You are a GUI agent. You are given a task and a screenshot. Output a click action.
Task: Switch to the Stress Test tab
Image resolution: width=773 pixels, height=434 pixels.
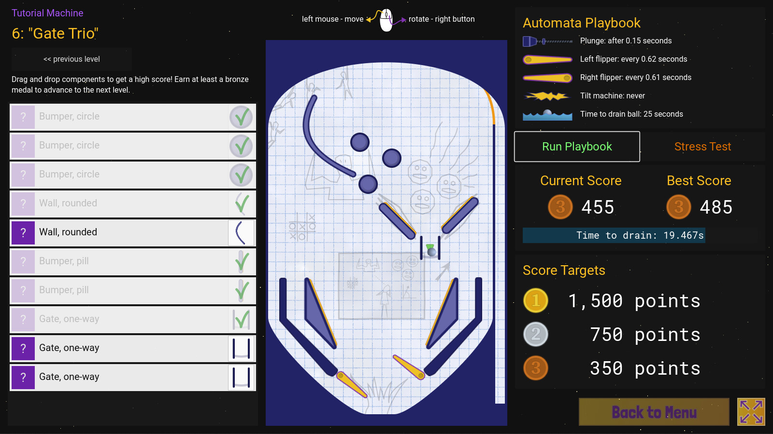point(702,147)
